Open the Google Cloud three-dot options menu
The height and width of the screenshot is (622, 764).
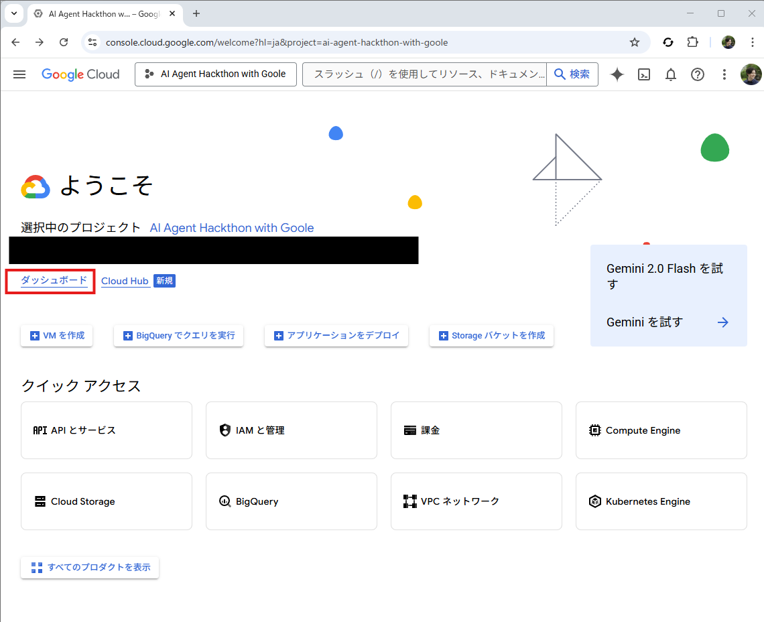724,74
